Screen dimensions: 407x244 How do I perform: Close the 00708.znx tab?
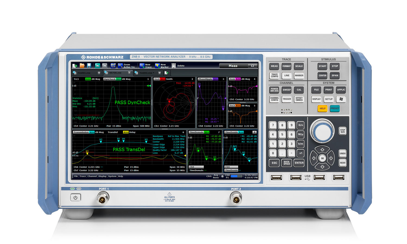(x=129, y=73)
